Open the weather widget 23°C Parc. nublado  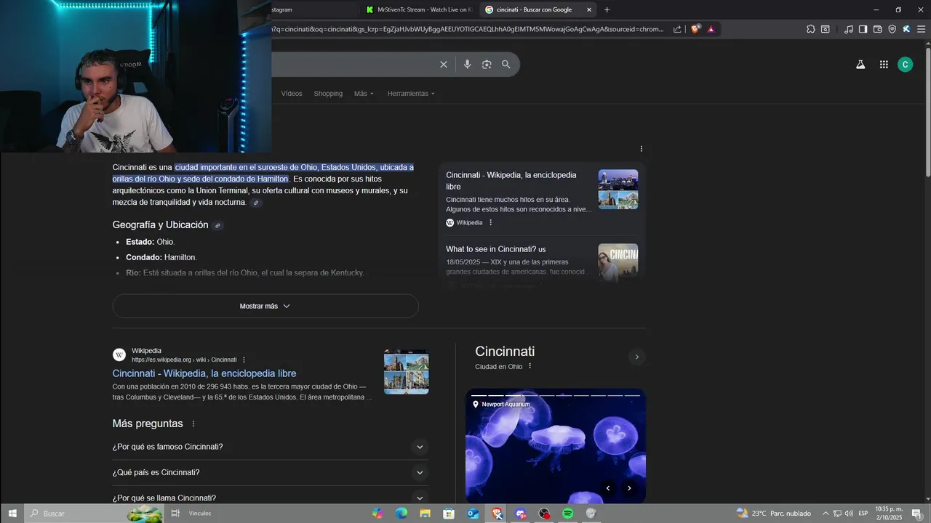[773, 514]
